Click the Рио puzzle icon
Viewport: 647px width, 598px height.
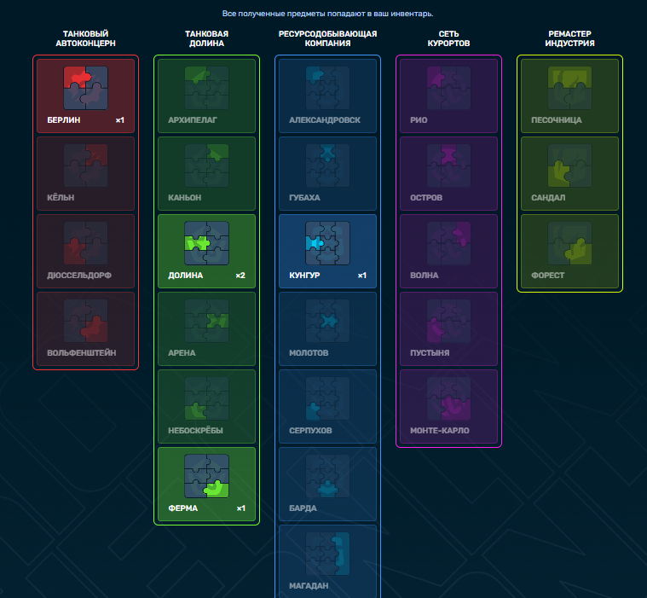tap(448, 88)
